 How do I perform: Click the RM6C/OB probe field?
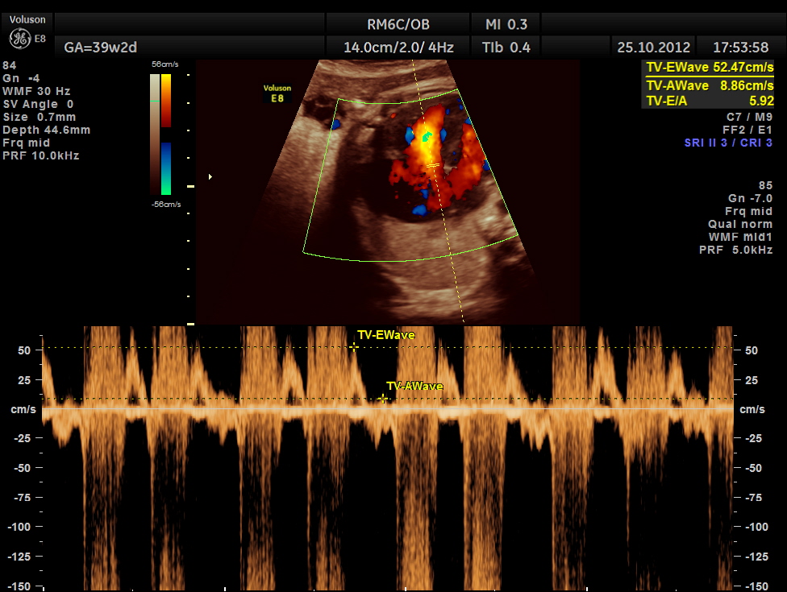pos(398,24)
